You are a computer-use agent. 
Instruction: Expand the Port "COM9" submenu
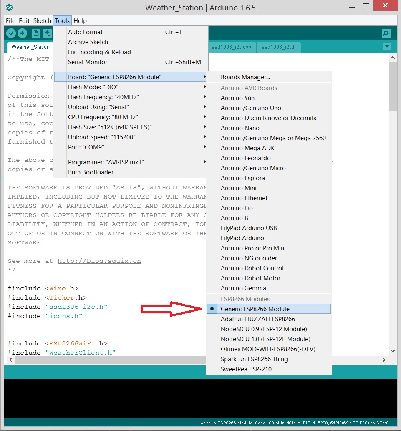pyautogui.click(x=130, y=147)
